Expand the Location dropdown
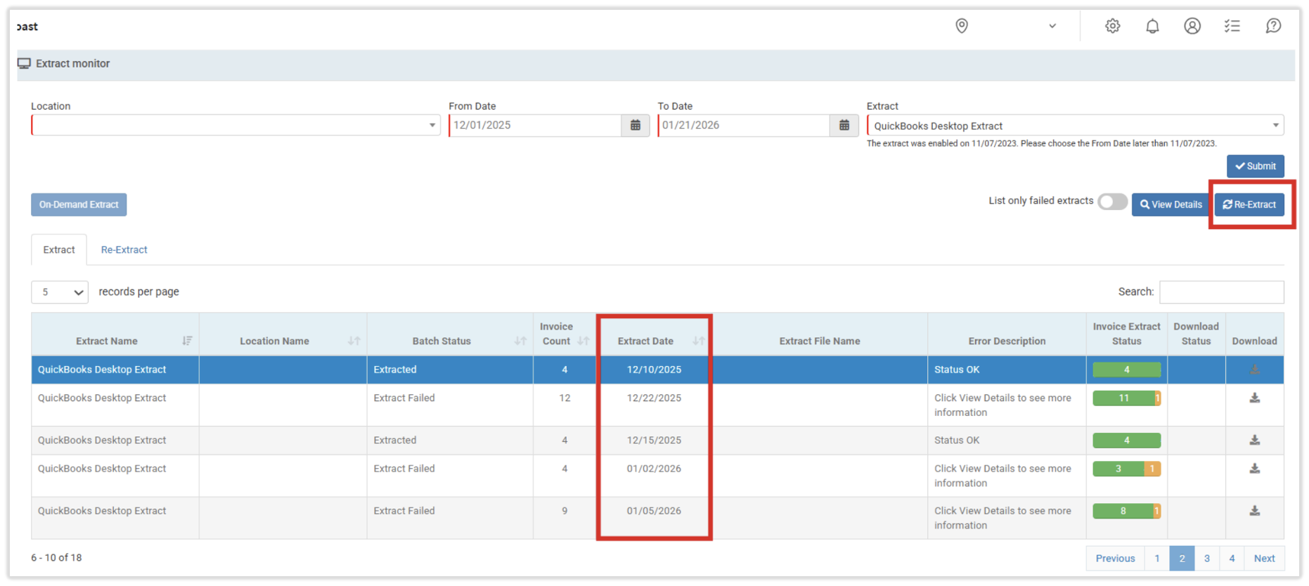Screen dimensions: 1309x586 pyautogui.click(x=236, y=125)
